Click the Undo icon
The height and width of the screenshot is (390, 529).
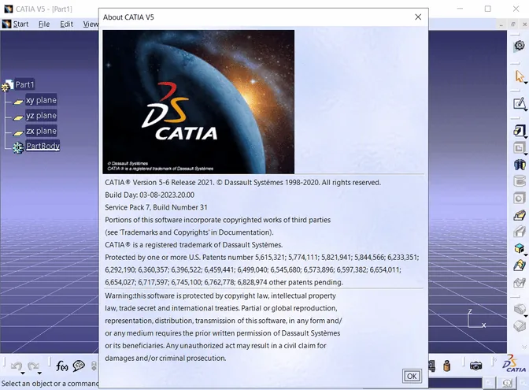[x=17, y=366]
